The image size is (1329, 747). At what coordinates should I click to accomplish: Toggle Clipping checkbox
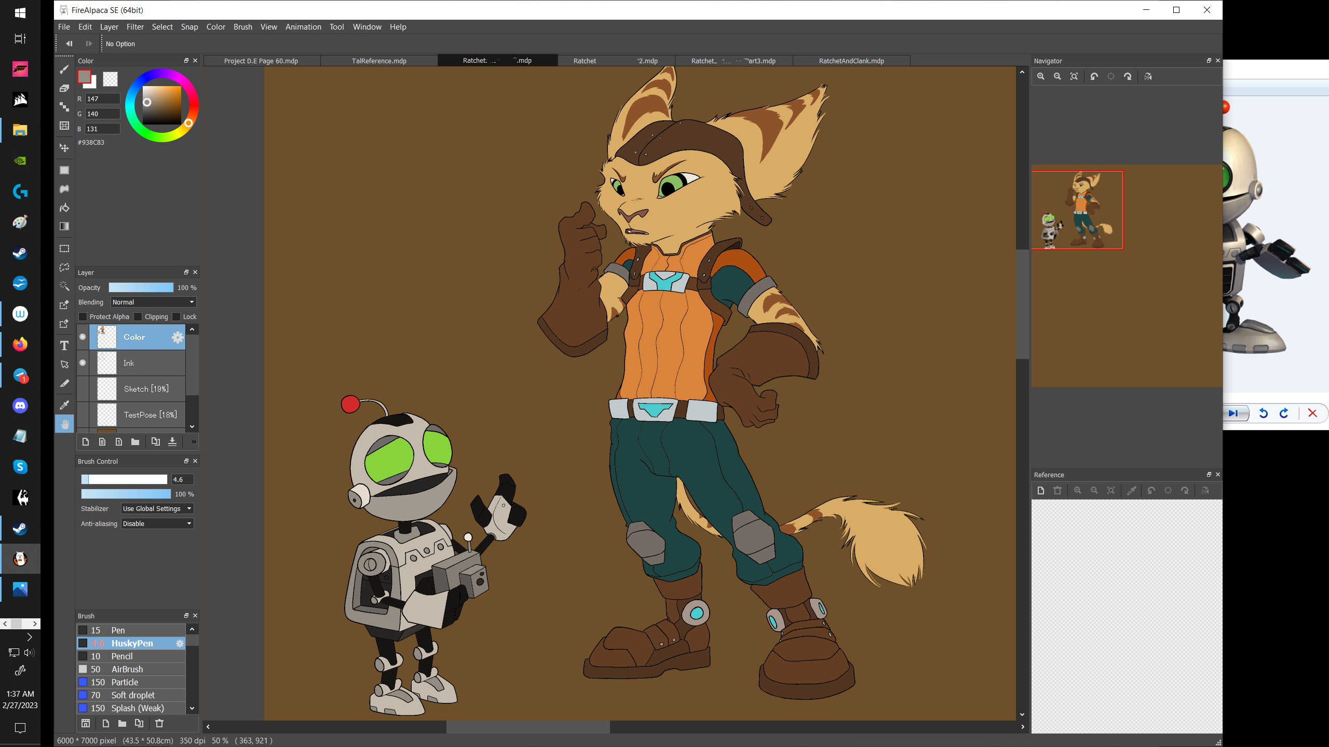[138, 316]
